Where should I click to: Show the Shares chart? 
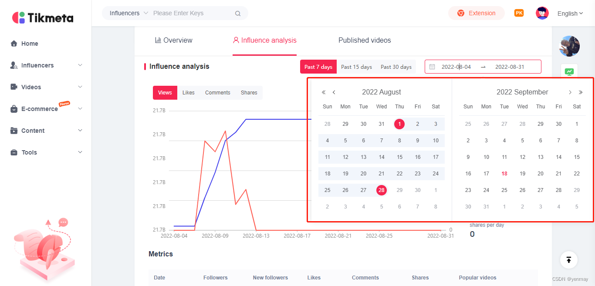[249, 93]
